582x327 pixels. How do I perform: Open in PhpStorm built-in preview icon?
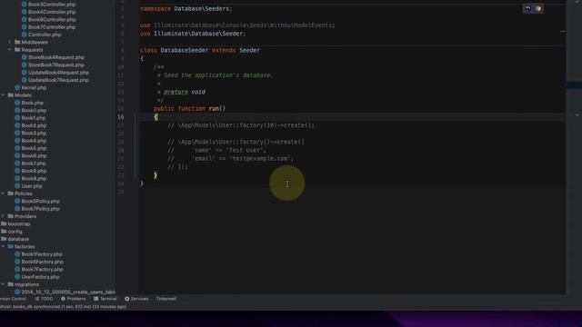[x=527, y=8]
